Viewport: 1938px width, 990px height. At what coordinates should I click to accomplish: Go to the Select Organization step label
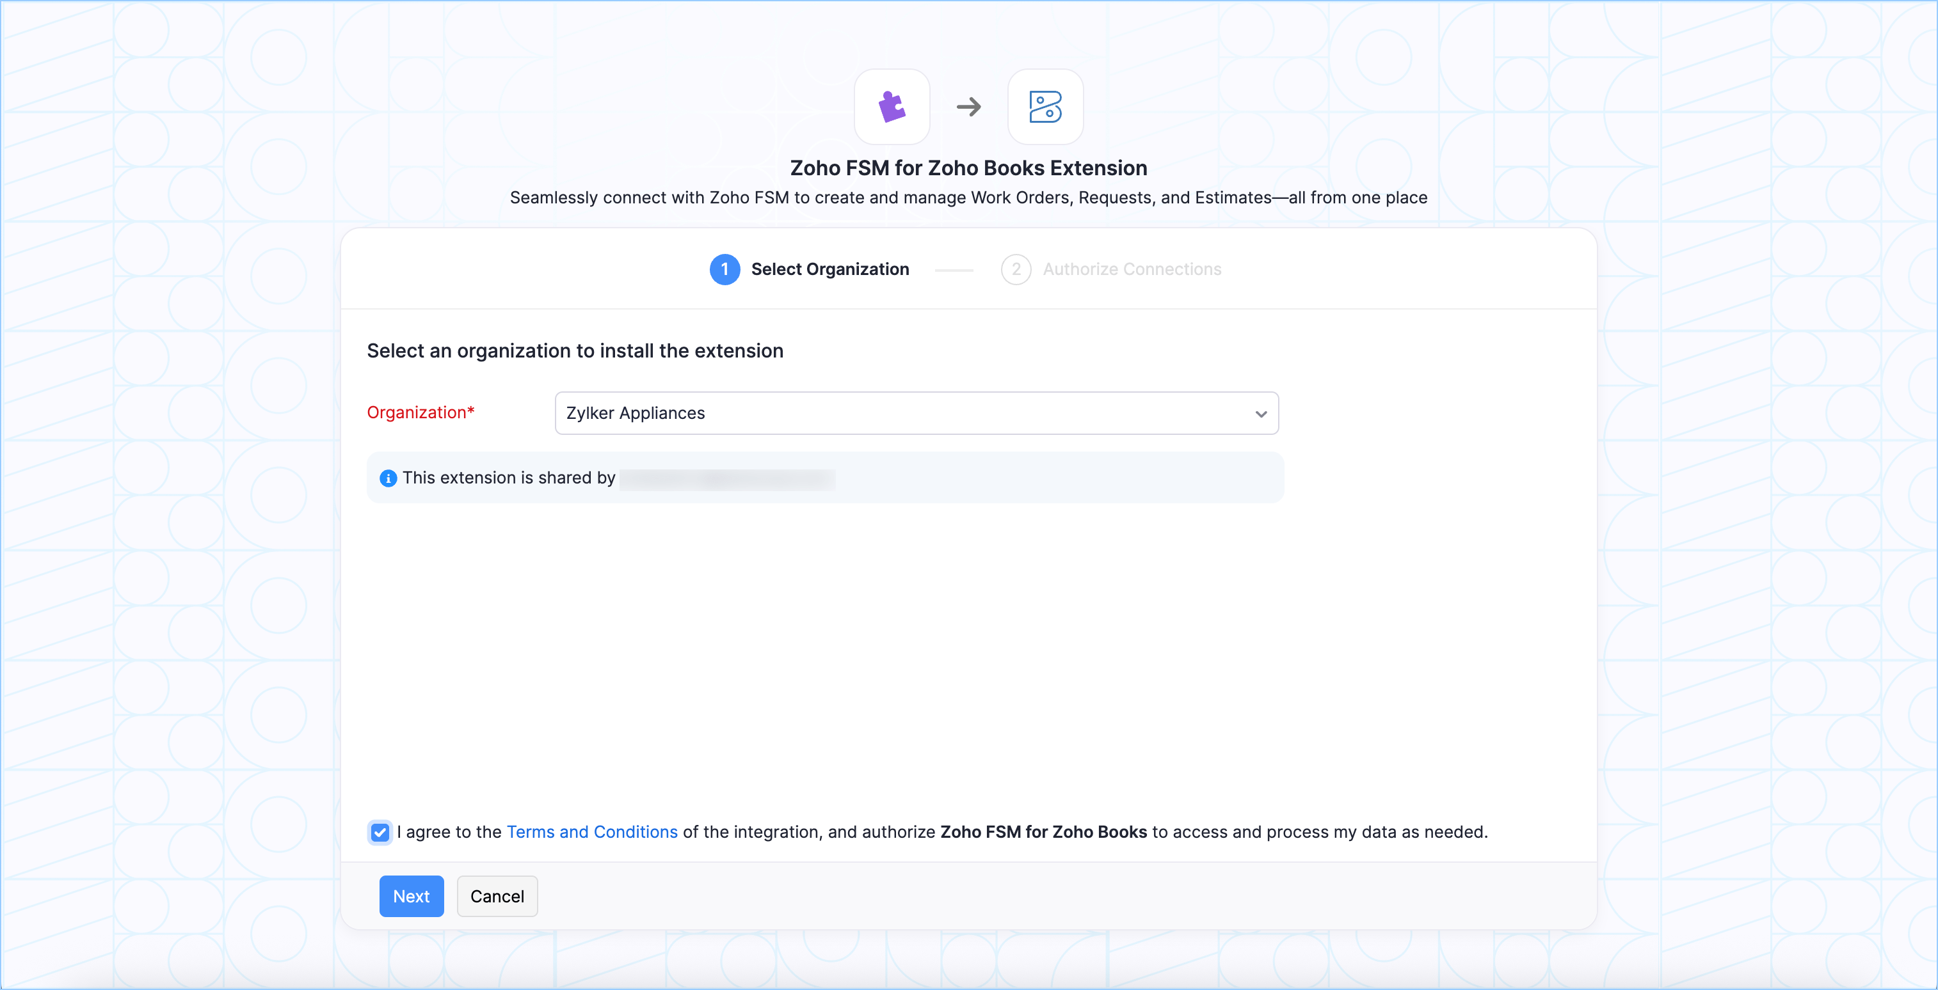click(830, 269)
